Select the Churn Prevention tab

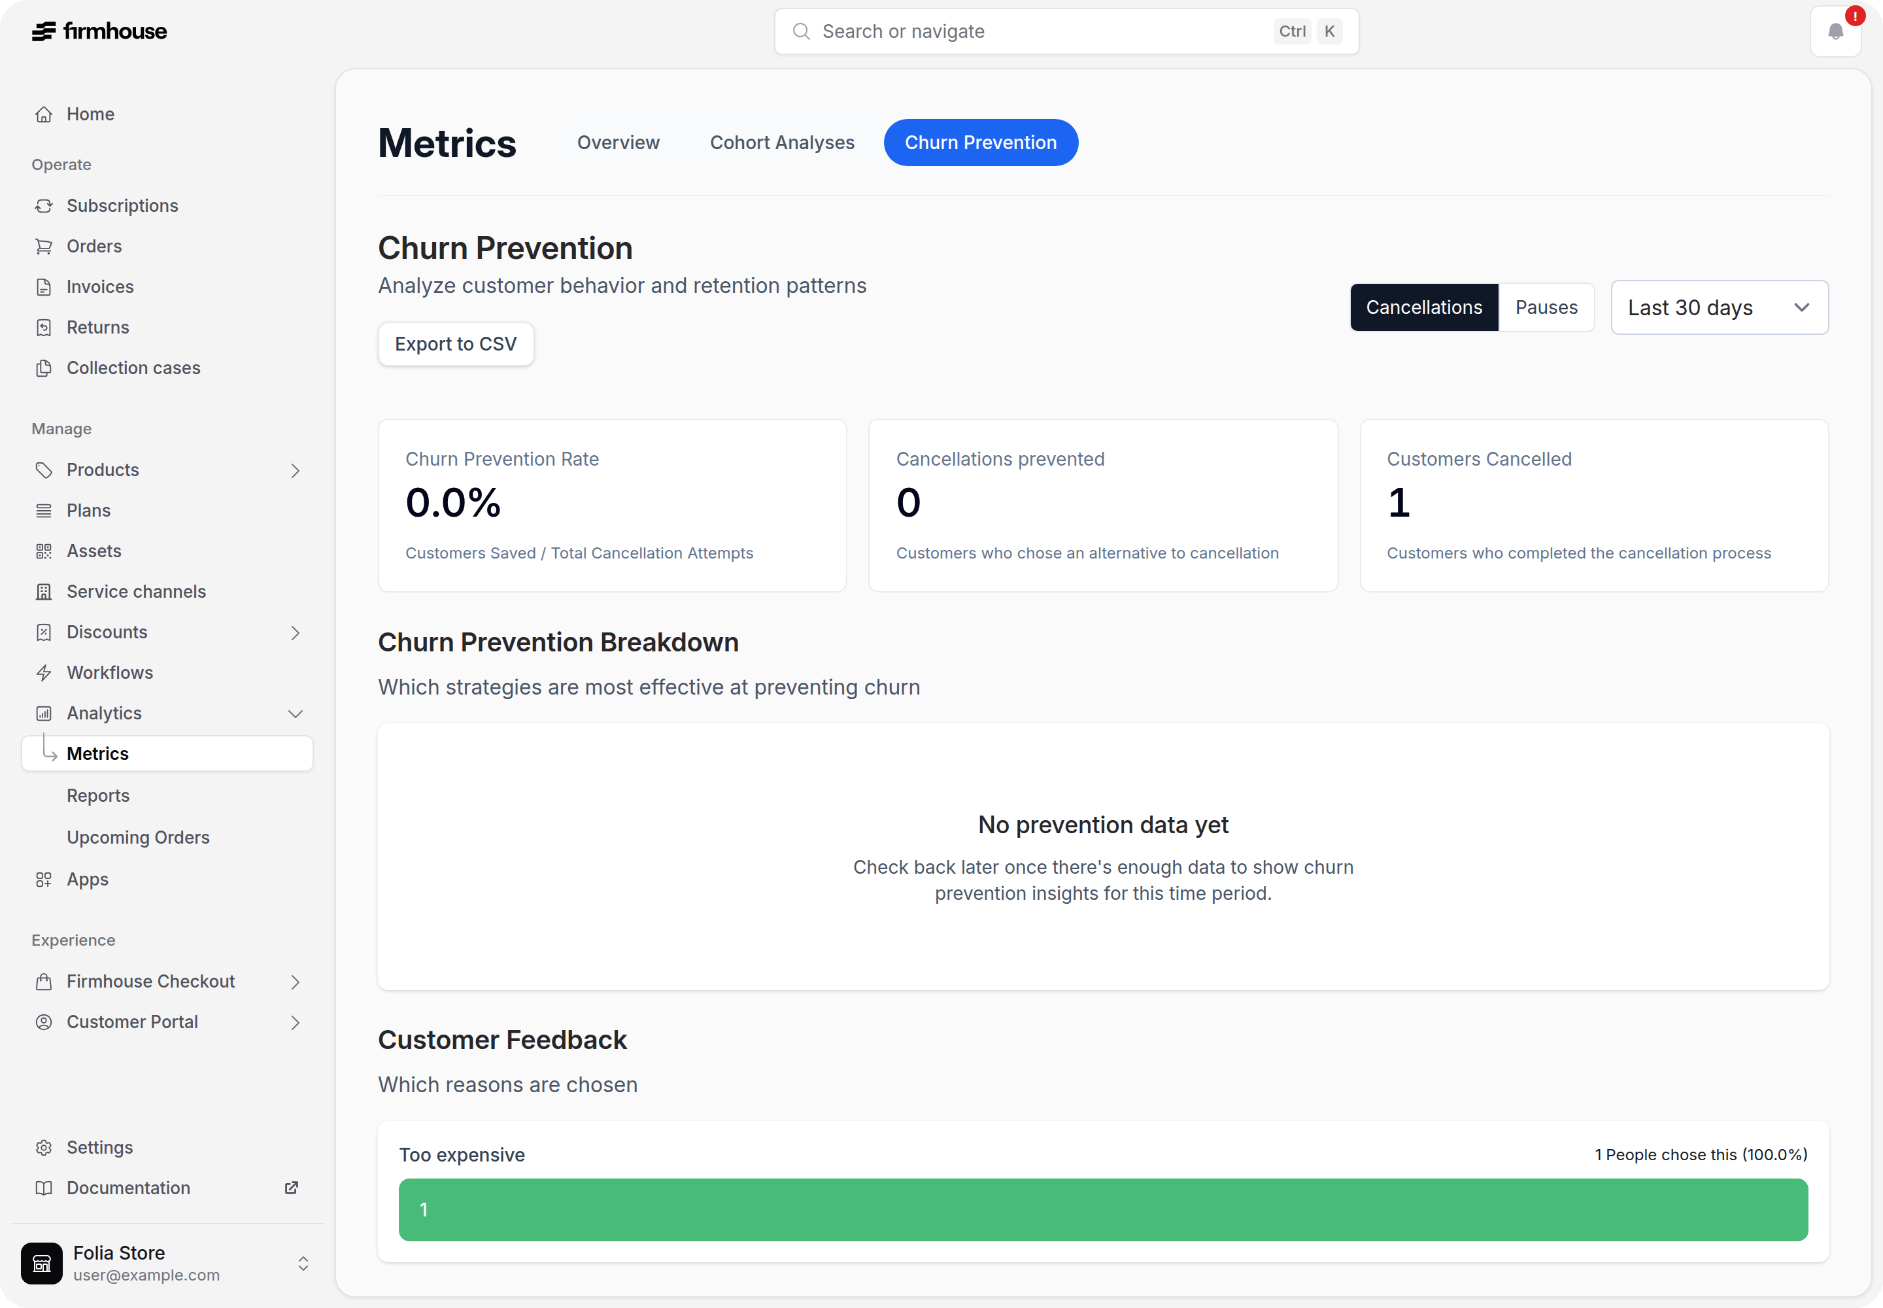point(980,143)
